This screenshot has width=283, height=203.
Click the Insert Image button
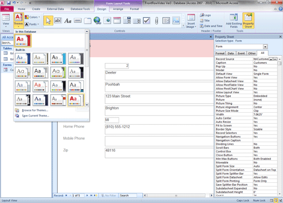(x=191, y=21)
